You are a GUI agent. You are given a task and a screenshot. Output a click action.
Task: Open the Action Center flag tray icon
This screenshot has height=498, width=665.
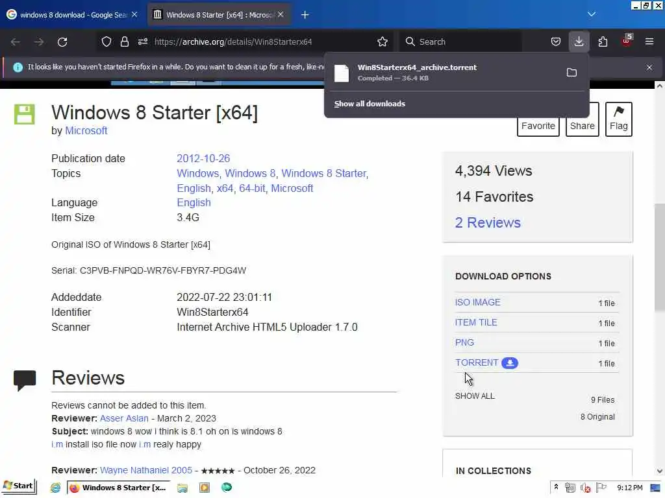click(x=601, y=488)
